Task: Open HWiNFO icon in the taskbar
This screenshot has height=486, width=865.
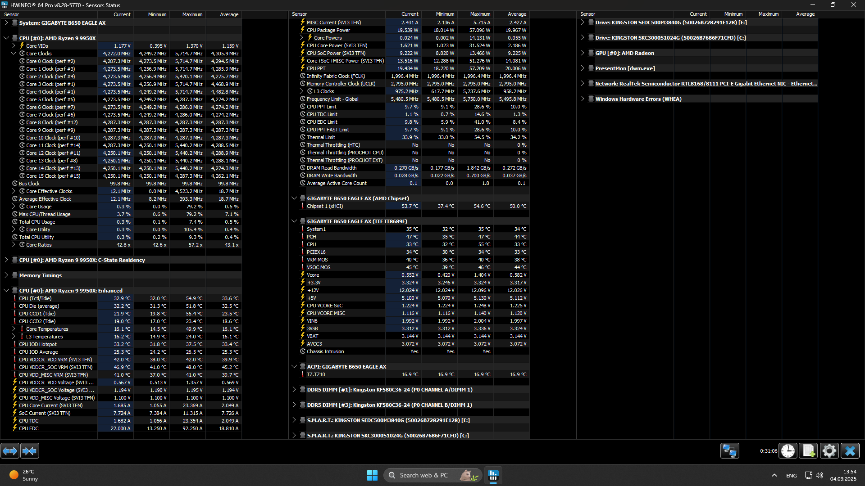Action: click(493, 475)
